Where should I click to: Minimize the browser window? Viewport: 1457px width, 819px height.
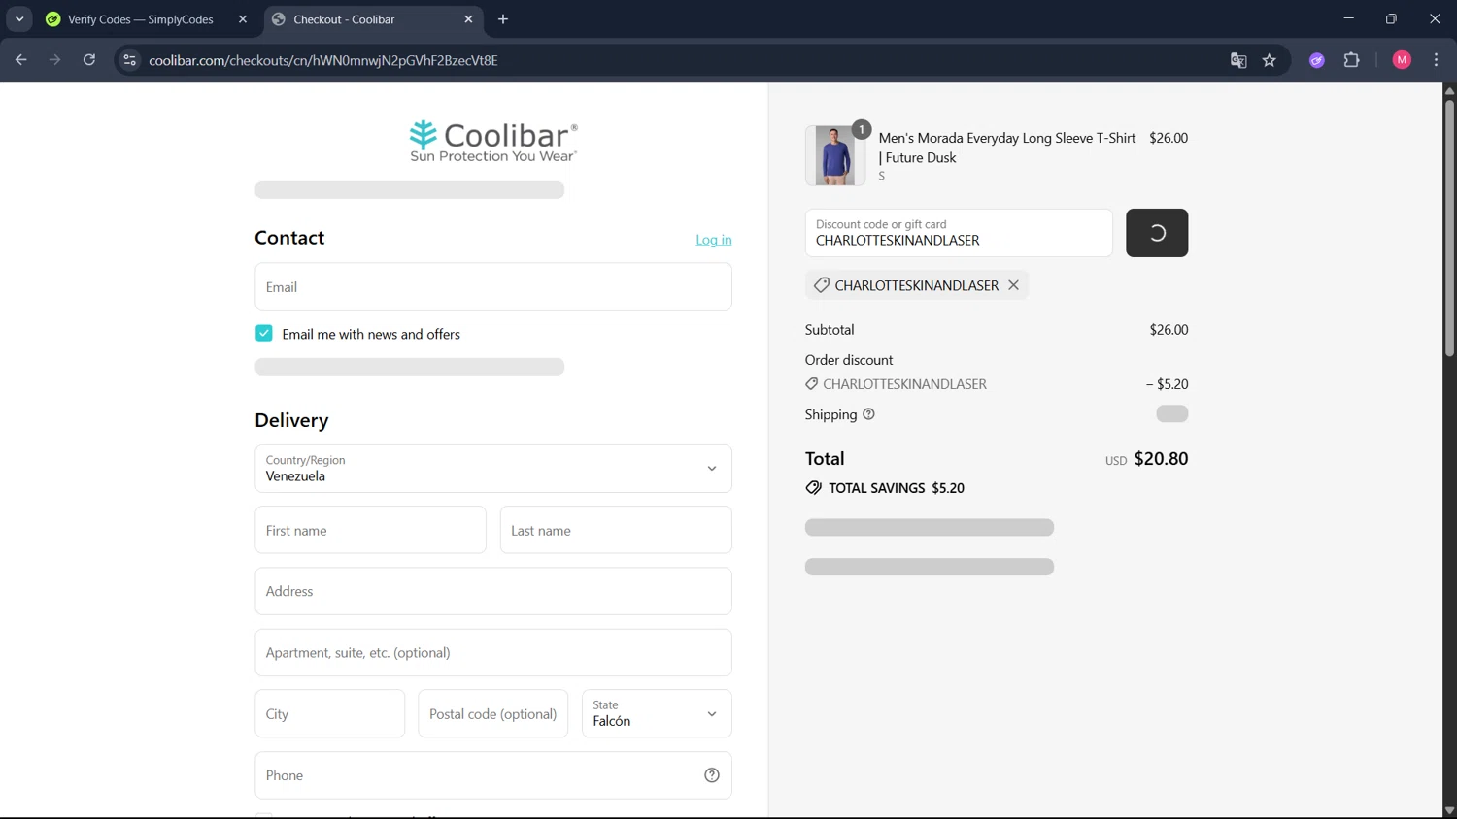click(1348, 18)
